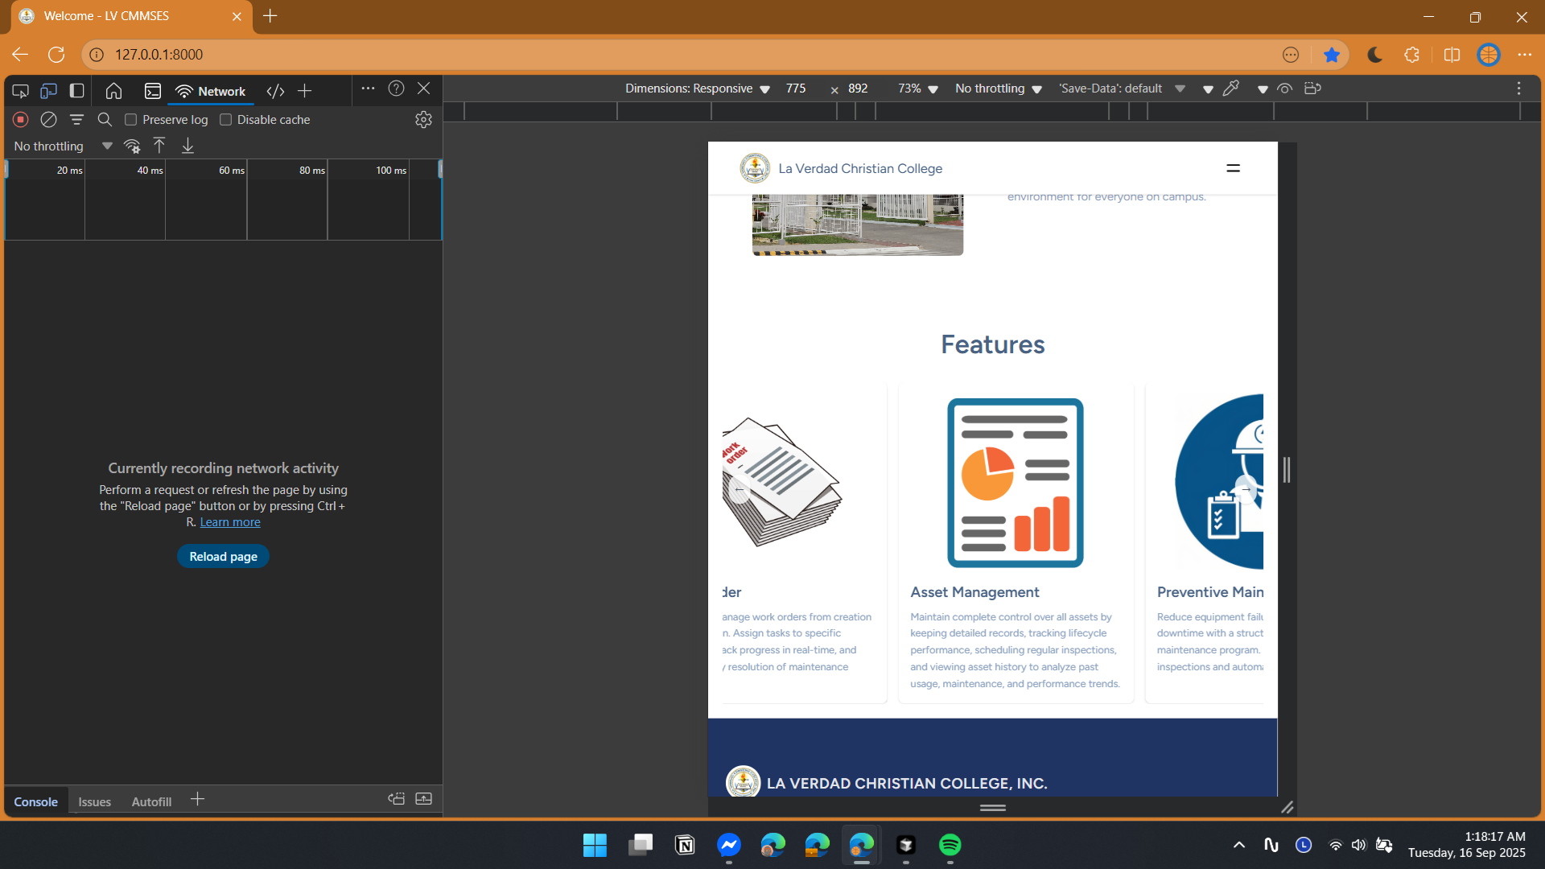Clear the network log
Image resolution: width=1545 pixels, height=869 pixels.
pos(48,120)
